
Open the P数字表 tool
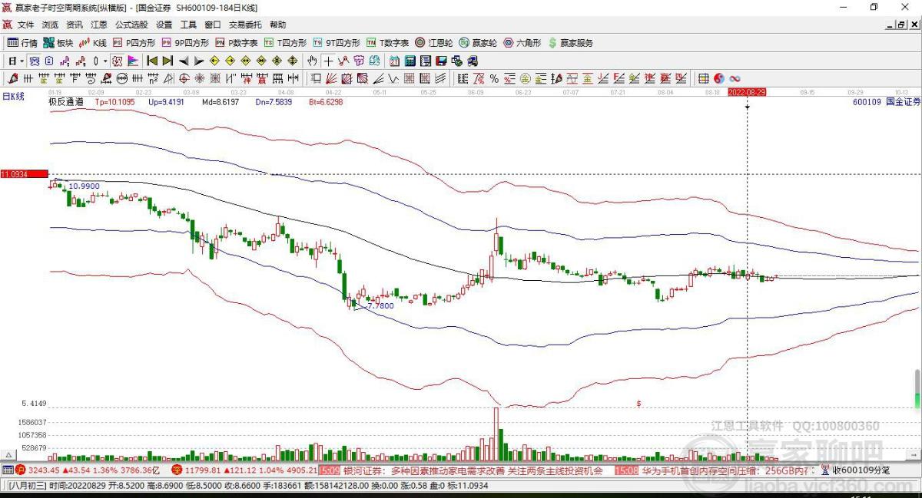coord(237,43)
